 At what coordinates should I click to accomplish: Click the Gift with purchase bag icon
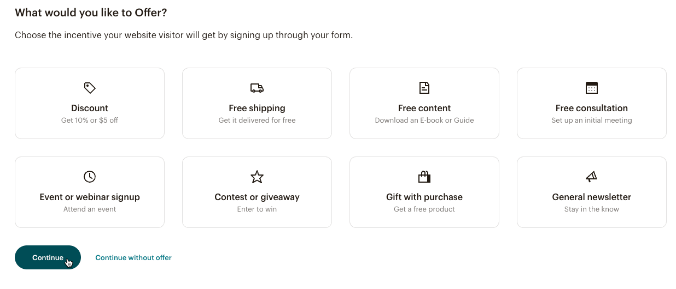pos(424,177)
